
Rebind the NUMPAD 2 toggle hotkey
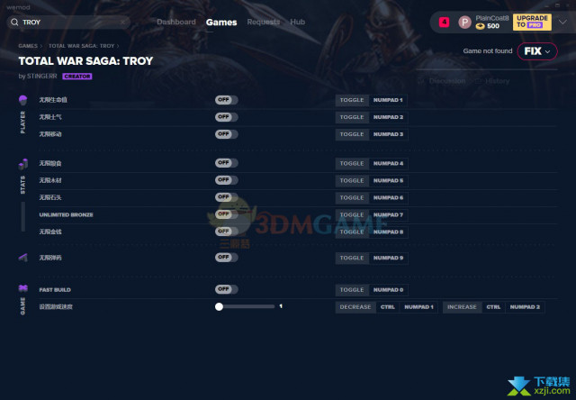(388, 117)
